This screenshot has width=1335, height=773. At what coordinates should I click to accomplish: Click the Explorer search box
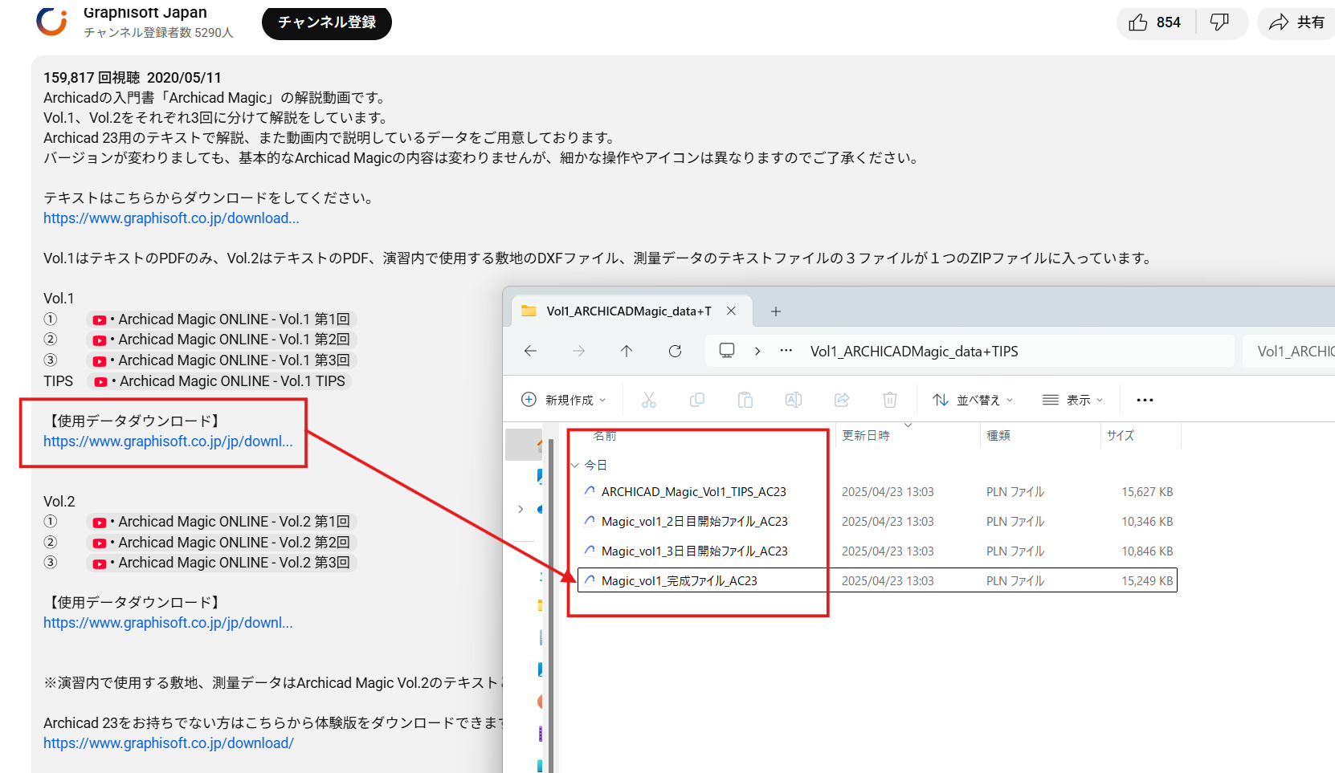tap(1289, 352)
